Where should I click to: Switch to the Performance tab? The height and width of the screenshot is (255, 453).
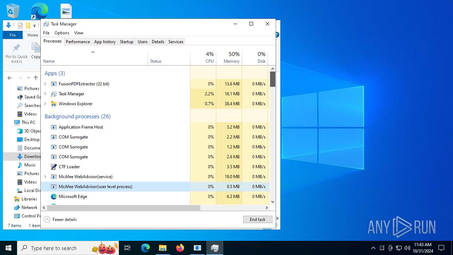click(78, 42)
